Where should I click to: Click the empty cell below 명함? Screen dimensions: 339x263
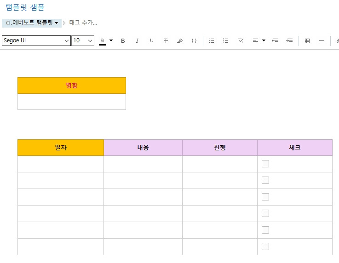click(x=72, y=102)
